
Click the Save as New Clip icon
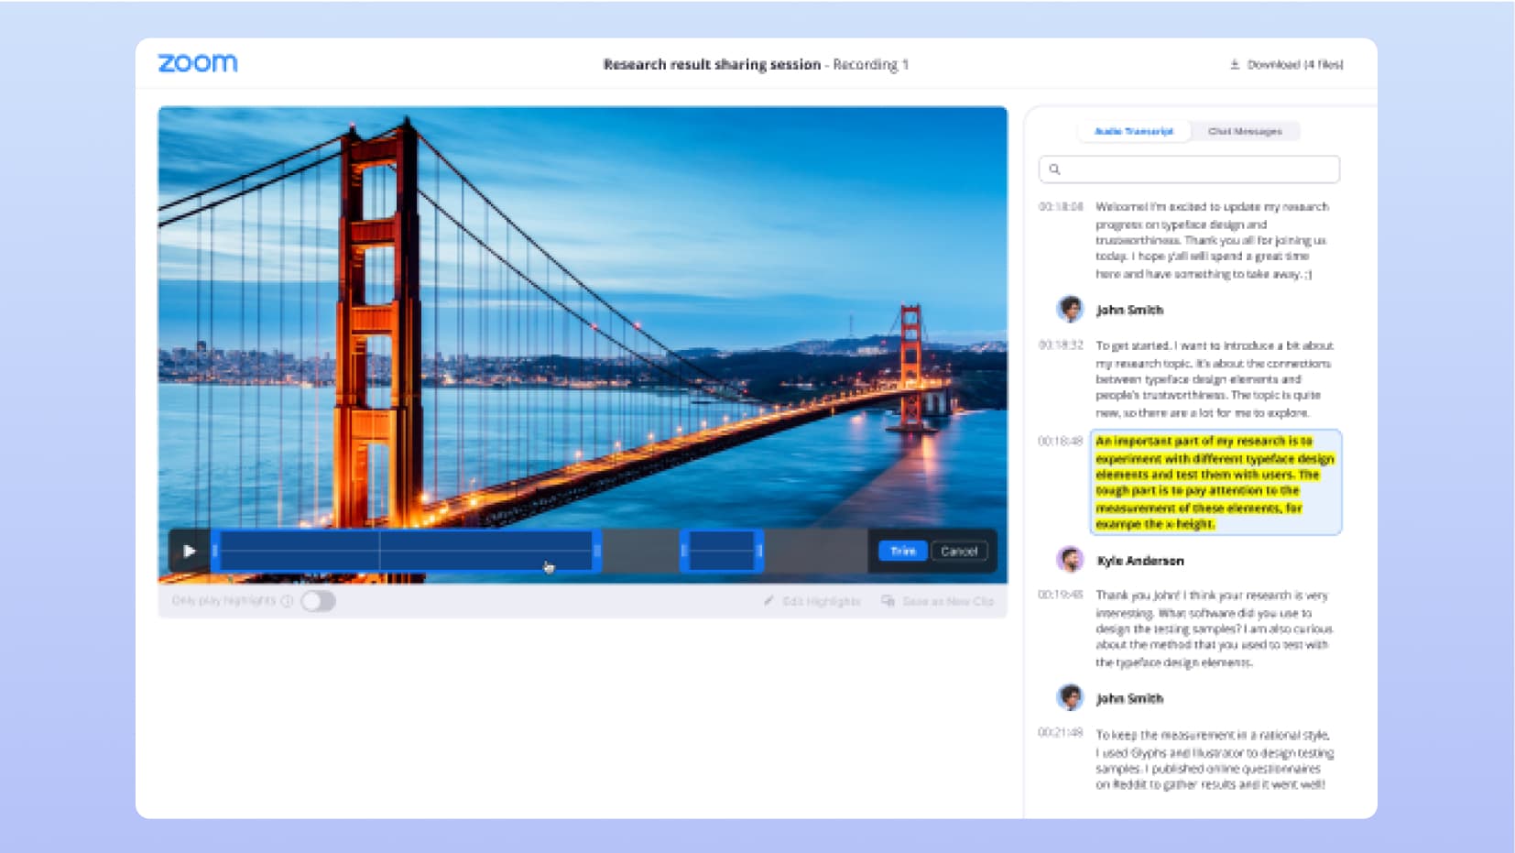[888, 601]
